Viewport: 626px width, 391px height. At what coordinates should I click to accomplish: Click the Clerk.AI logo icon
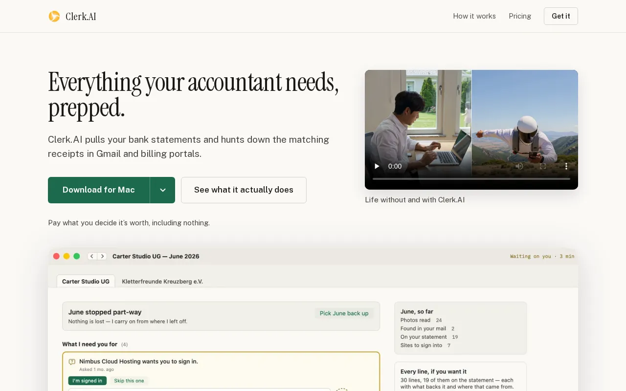54,16
